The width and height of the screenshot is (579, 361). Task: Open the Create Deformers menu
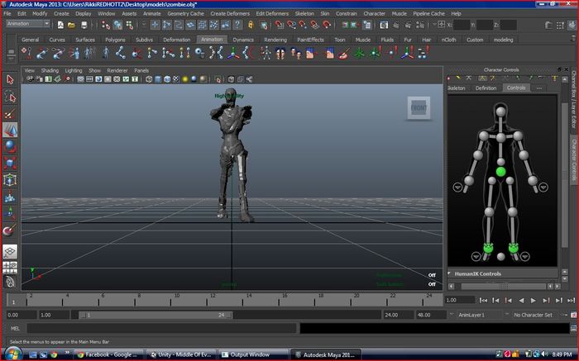point(230,14)
